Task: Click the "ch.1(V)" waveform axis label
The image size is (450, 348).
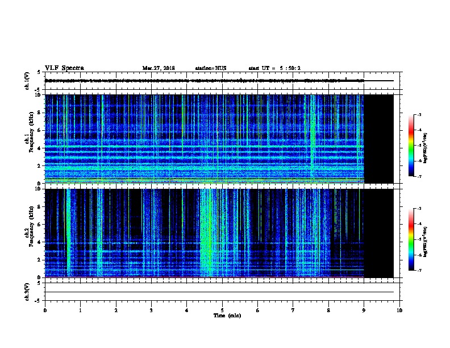Action: [27, 81]
